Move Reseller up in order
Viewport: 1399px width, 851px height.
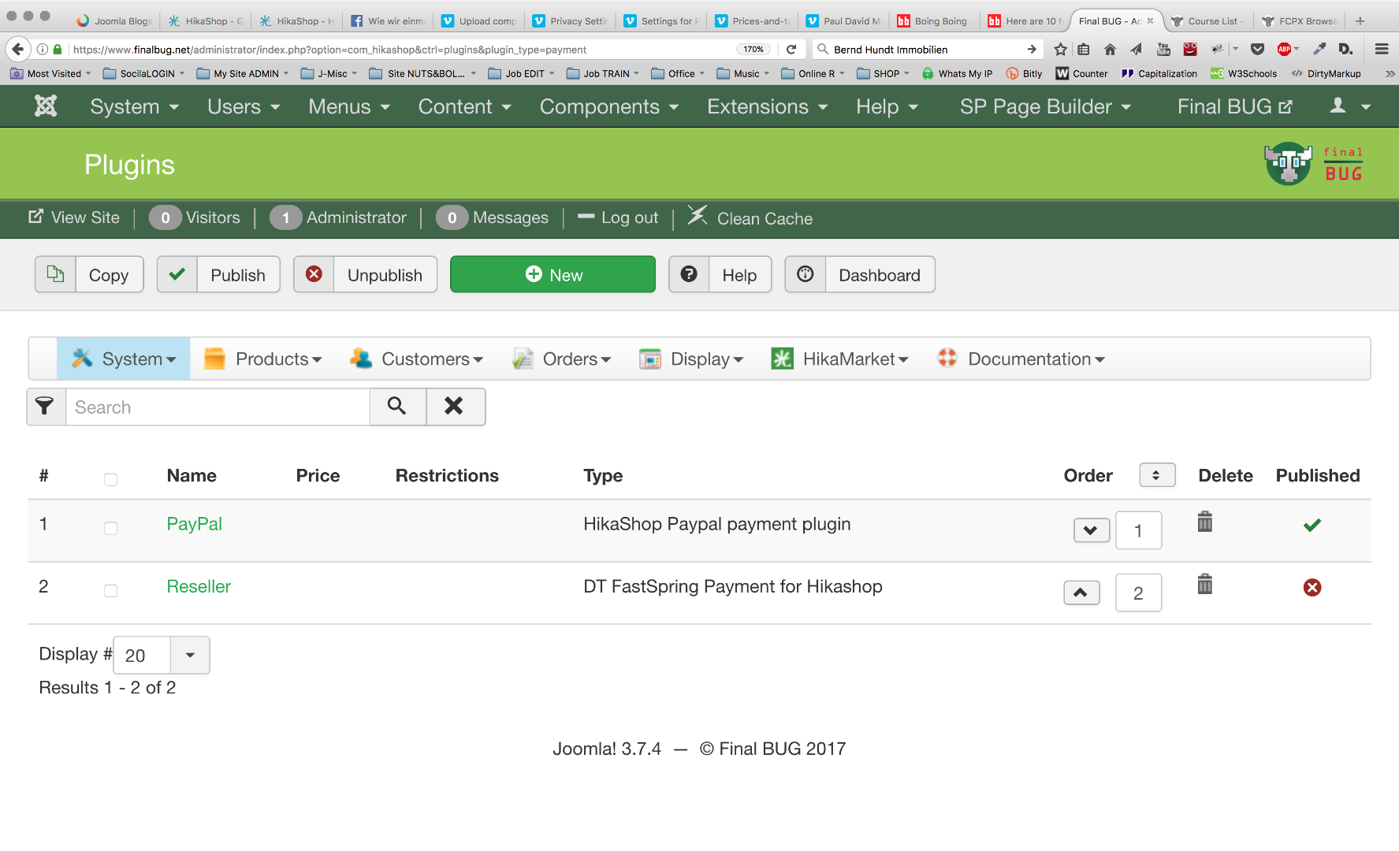[x=1081, y=593]
